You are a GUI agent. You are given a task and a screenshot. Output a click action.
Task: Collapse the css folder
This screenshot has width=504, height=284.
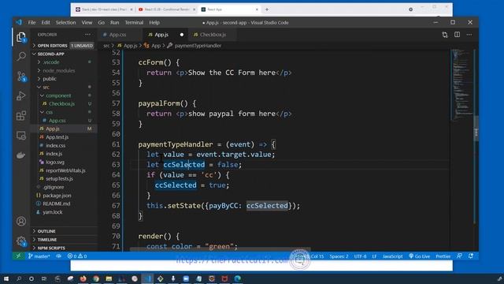[x=49, y=112]
